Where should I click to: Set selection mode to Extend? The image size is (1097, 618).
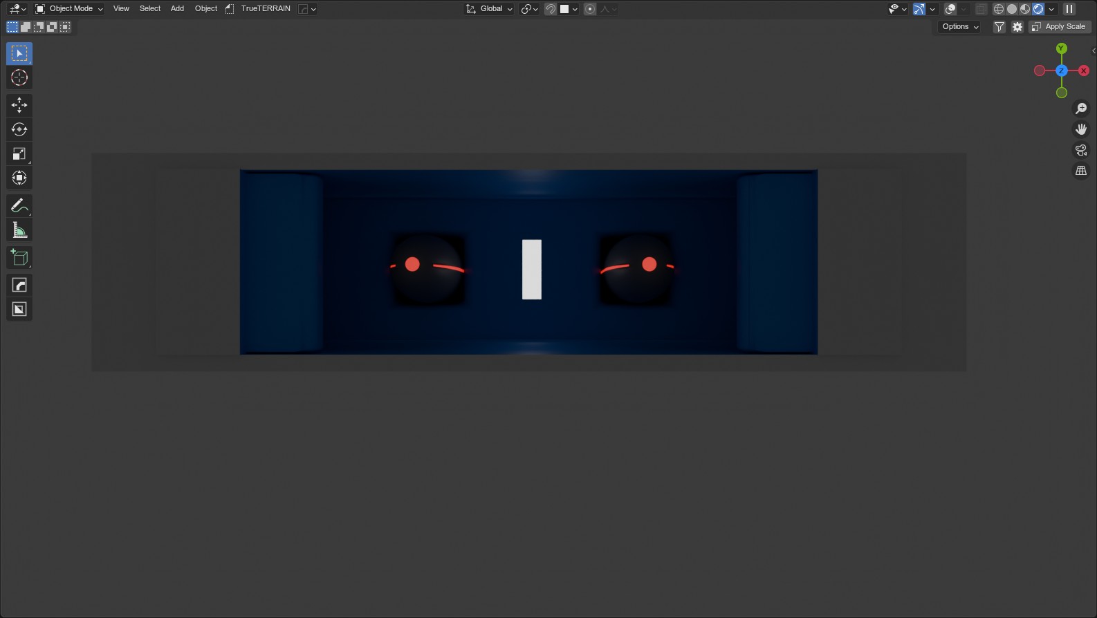click(26, 27)
